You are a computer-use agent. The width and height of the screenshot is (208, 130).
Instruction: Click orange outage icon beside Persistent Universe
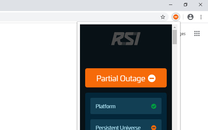point(154,127)
